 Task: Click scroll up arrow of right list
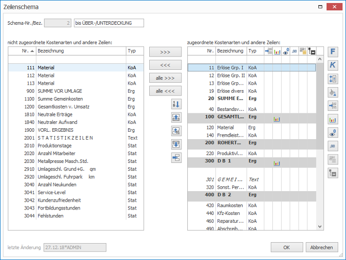320,59
